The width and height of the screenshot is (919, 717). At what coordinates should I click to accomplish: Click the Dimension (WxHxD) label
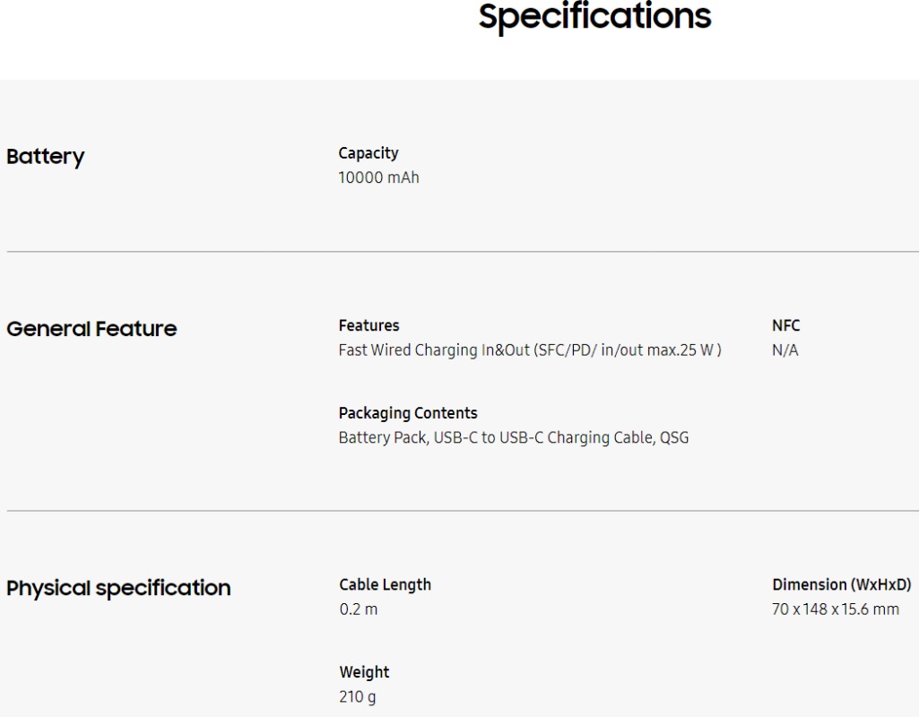(x=842, y=584)
